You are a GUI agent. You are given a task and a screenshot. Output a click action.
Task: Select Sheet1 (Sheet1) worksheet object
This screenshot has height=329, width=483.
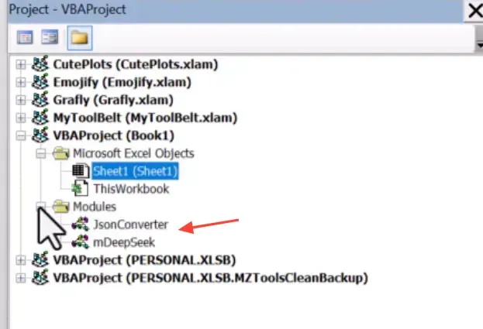pos(136,170)
